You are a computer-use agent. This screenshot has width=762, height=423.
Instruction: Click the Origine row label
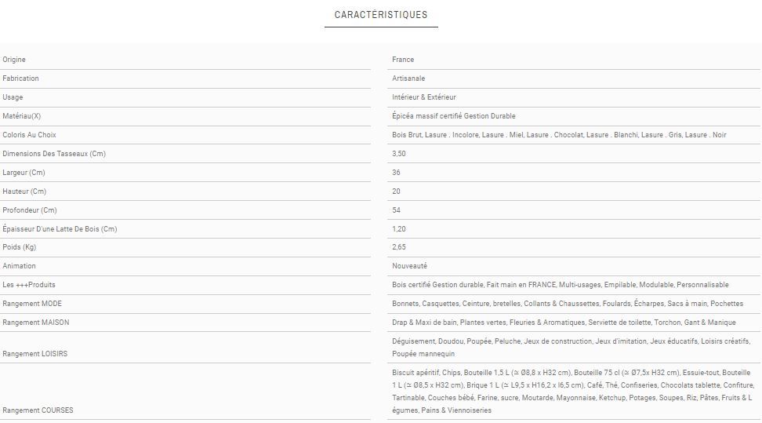14,60
